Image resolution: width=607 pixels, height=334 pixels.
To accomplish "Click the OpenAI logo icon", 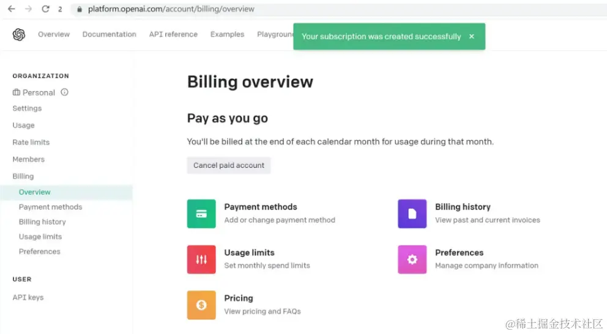I will point(18,34).
